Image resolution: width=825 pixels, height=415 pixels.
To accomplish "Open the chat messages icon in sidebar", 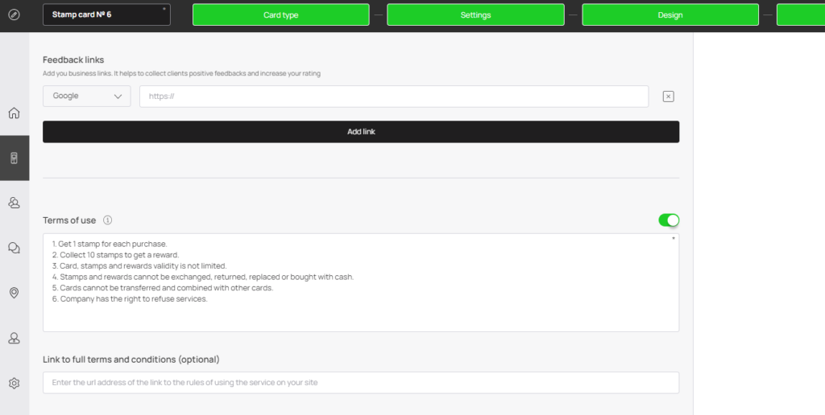I will (x=15, y=248).
